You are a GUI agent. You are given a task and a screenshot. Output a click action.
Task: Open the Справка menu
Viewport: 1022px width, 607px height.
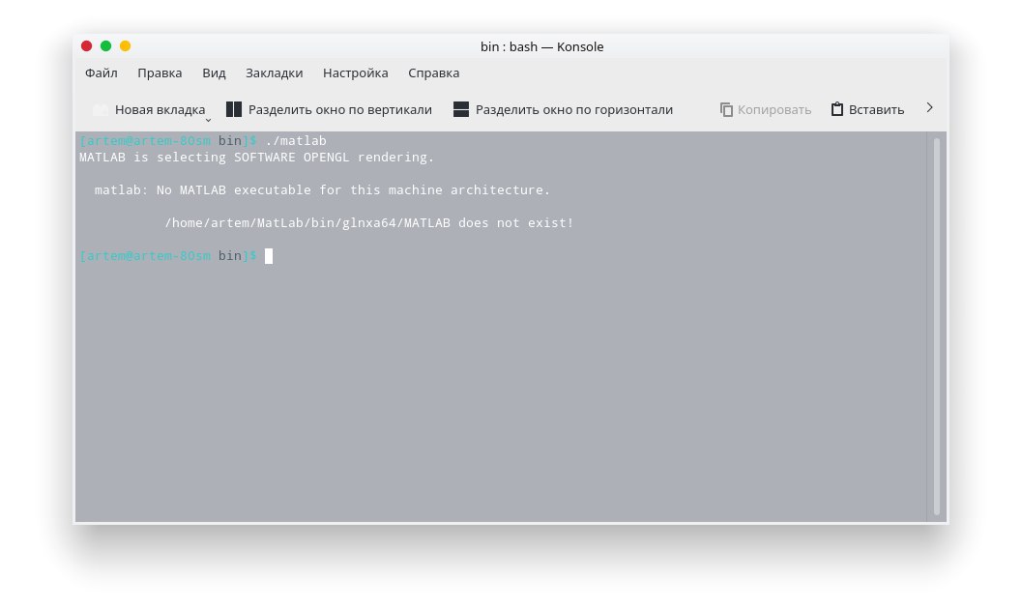coord(433,72)
